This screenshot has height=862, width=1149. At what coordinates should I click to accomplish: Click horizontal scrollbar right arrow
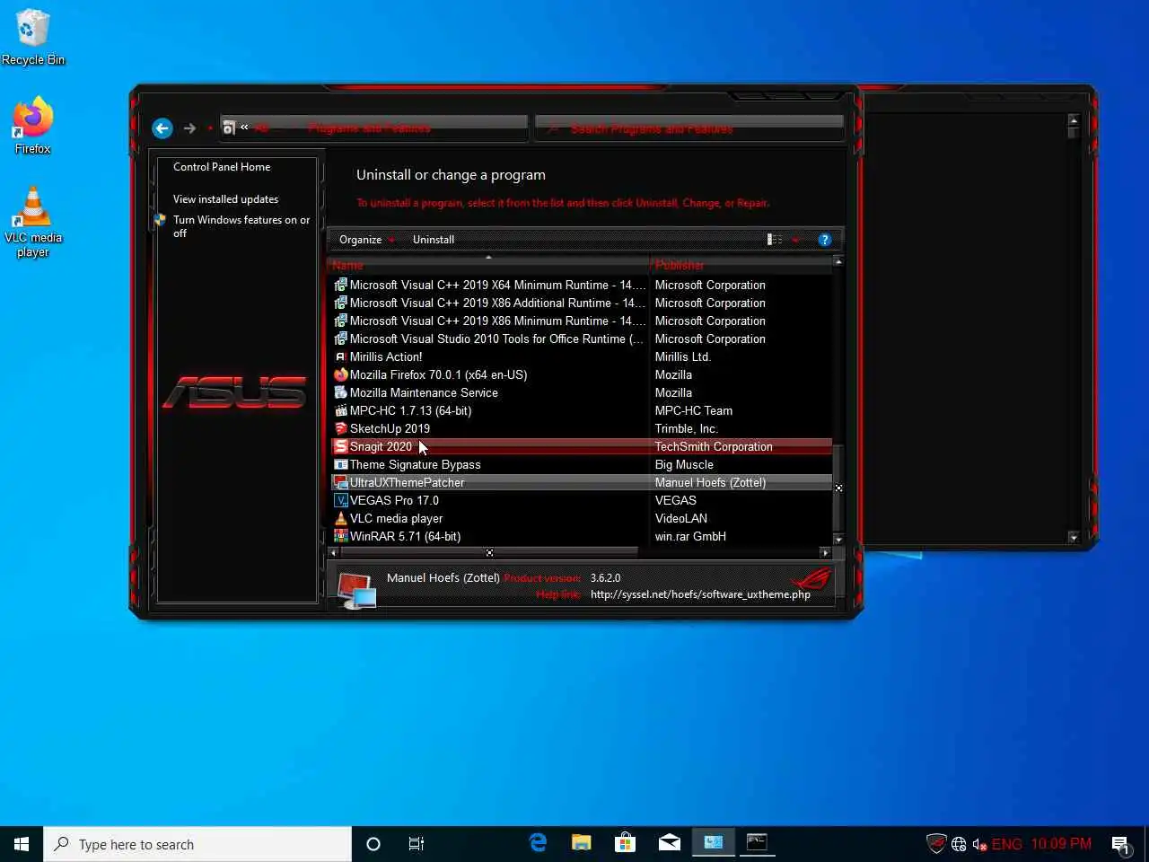tap(825, 552)
